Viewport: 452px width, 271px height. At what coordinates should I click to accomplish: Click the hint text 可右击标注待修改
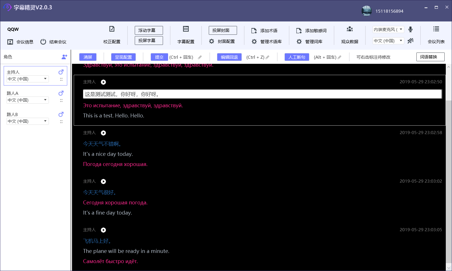click(x=373, y=57)
